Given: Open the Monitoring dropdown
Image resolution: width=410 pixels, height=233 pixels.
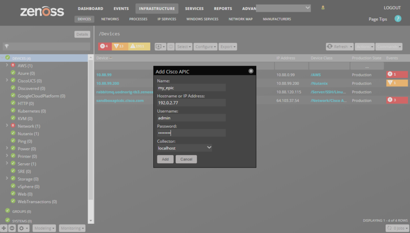Looking at the screenshot, I should pos(72,228).
